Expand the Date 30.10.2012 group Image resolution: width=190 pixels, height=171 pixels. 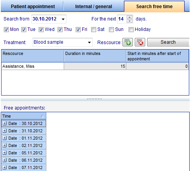pos(4,123)
